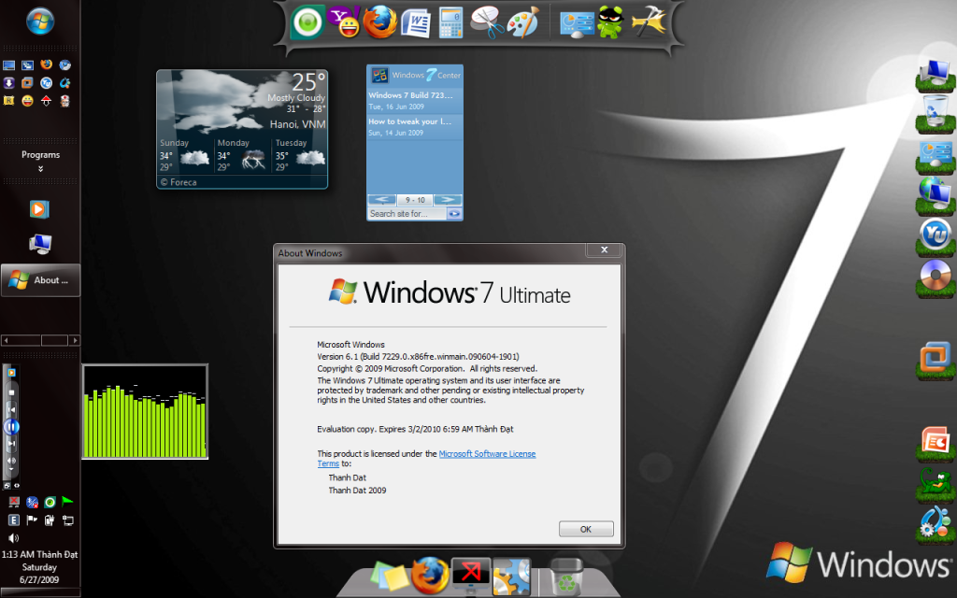Restore media player window icon
This screenshot has height=598, width=957.
point(7,486)
